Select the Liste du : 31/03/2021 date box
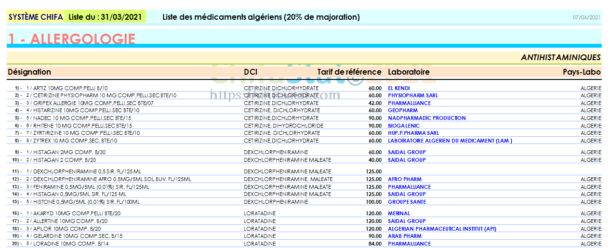This screenshot has height=248, width=610. tap(105, 17)
